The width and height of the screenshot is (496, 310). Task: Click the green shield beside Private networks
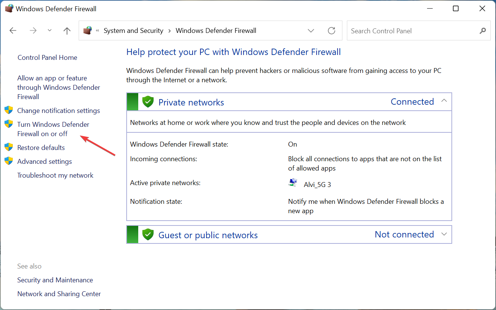coord(148,102)
